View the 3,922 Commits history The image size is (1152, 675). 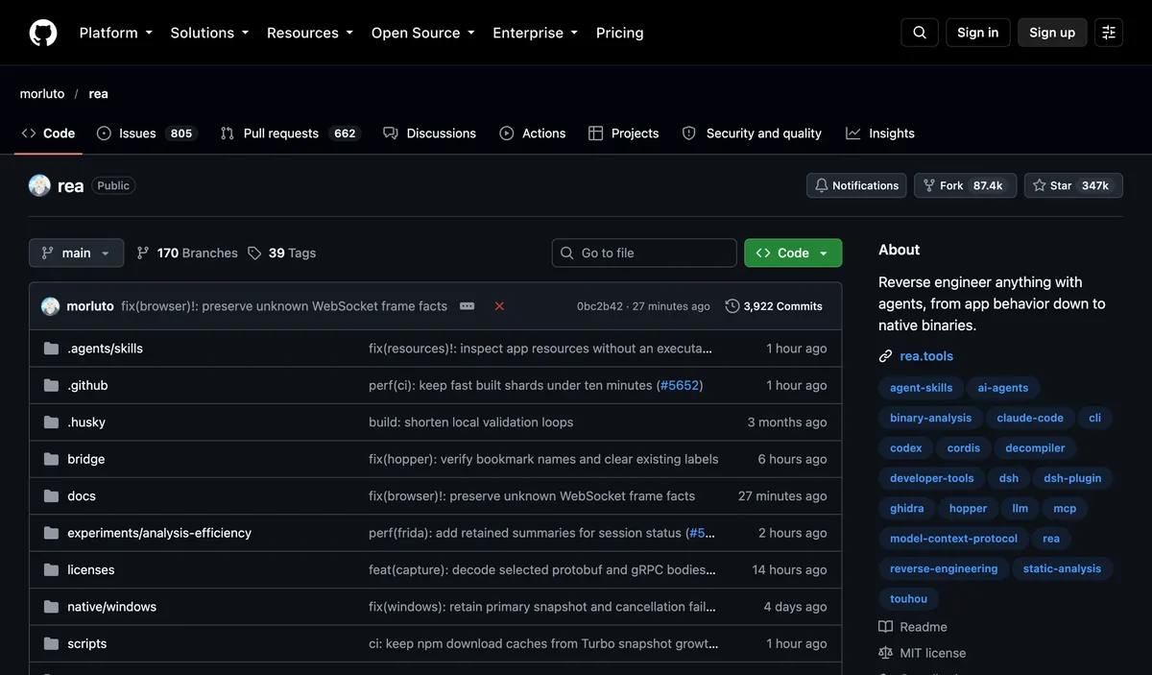[x=774, y=306]
